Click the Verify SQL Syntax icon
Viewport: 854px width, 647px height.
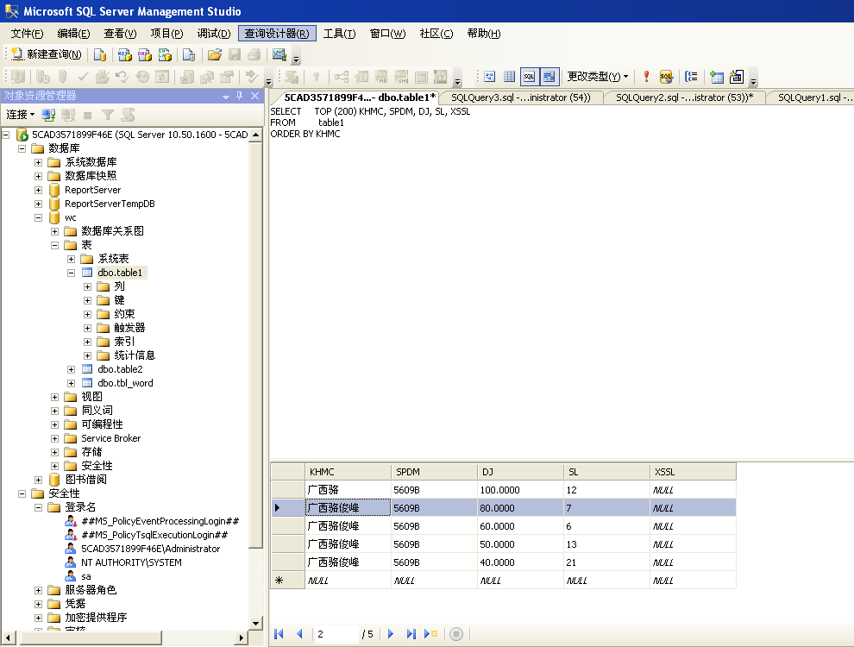pyautogui.click(x=665, y=76)
